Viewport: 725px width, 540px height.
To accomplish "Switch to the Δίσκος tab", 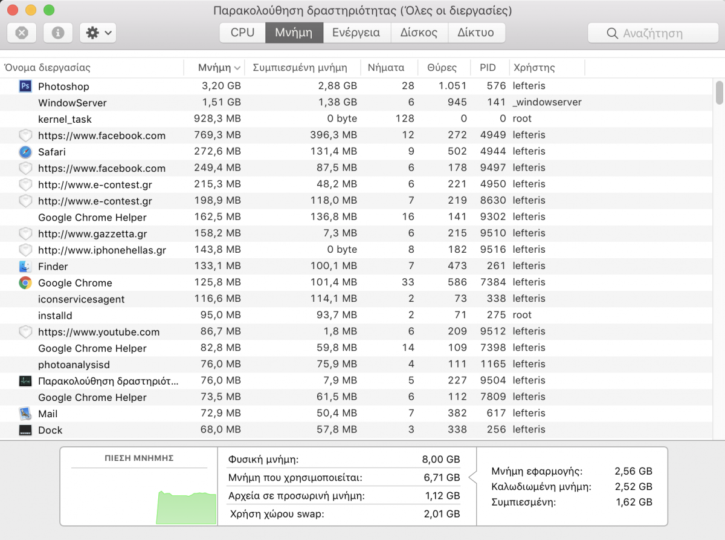I will (419, 33).
